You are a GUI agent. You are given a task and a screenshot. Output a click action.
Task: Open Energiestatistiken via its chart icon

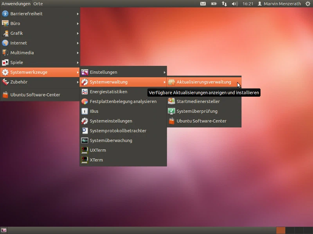[85, 92]
